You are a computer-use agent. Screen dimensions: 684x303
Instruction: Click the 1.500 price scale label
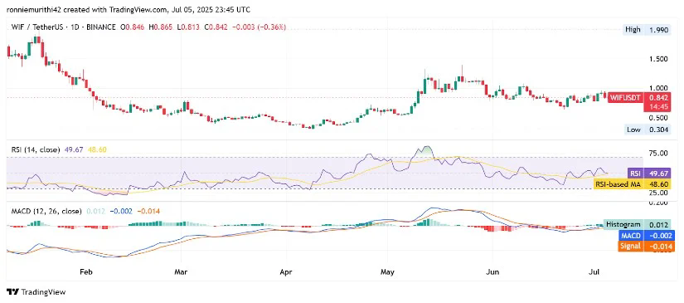[x=657, y=59]
